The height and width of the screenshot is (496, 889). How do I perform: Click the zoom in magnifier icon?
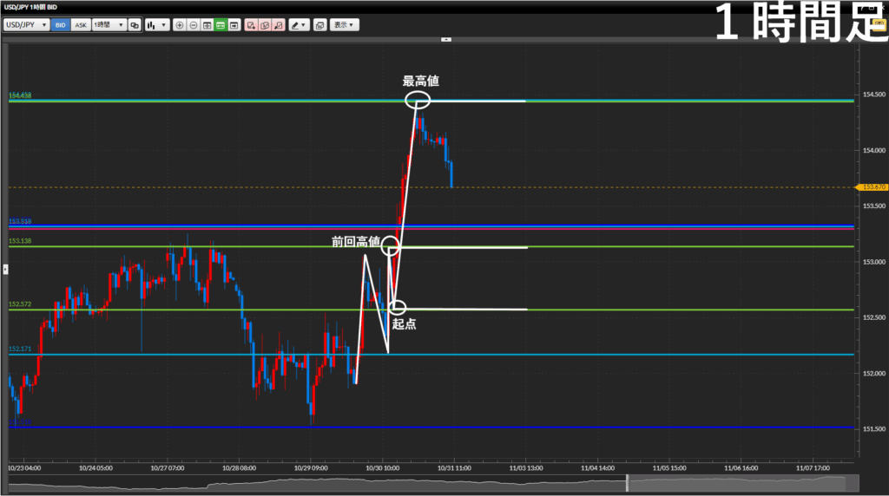tap(180, 25)
